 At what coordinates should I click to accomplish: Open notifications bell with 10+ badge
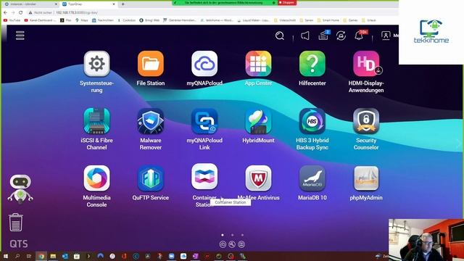pos(360,36)
